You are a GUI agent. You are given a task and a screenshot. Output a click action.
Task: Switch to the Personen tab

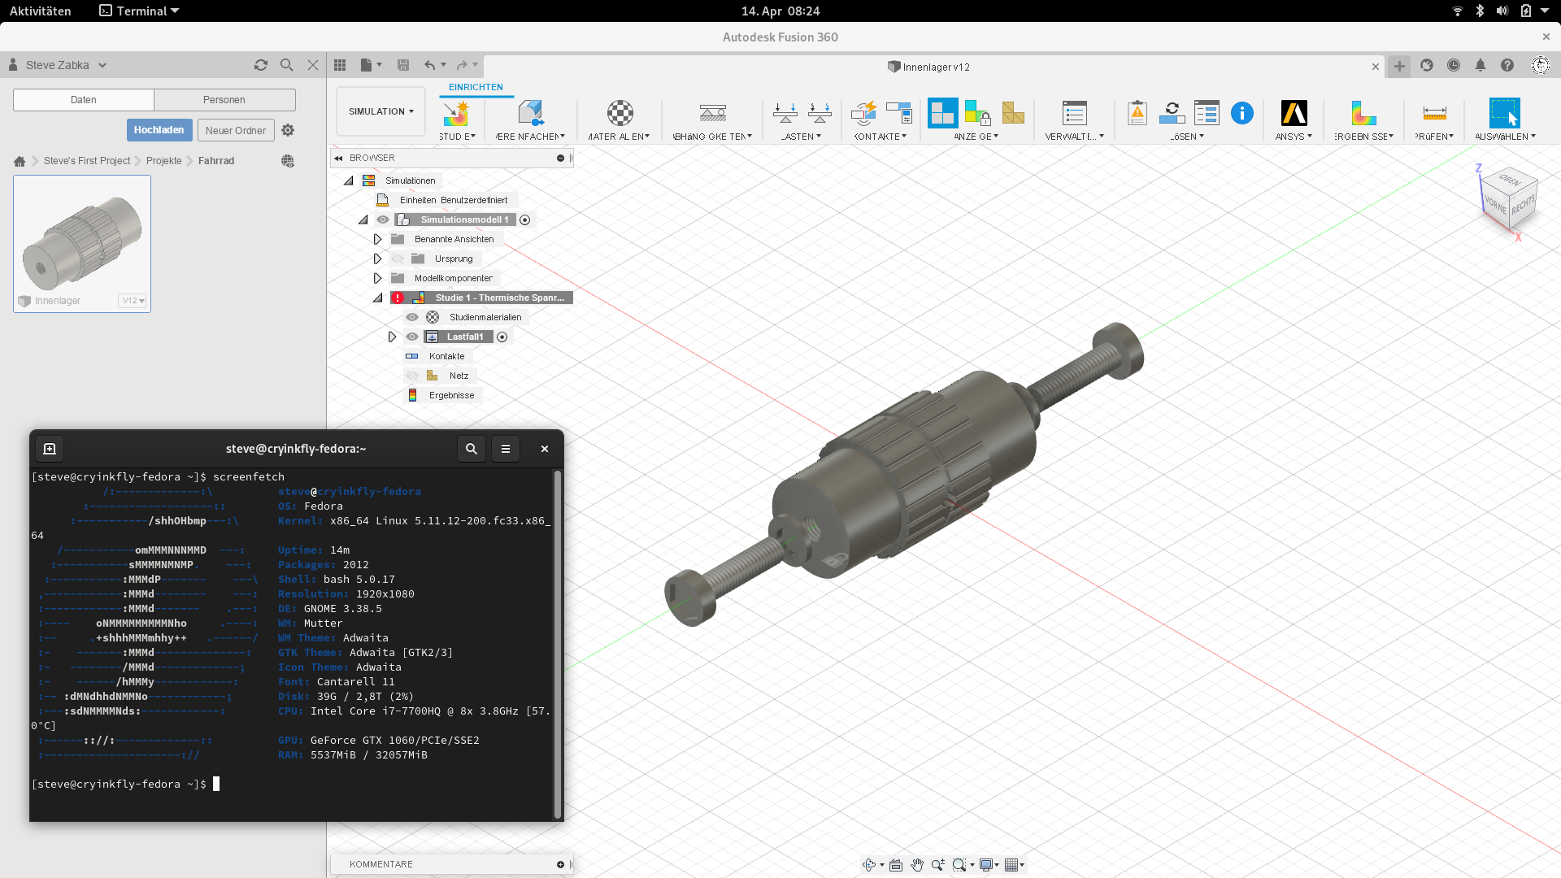[224, 100]
